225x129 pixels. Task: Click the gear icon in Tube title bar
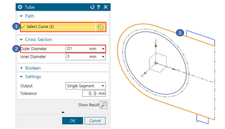click(x=20, y=7)
